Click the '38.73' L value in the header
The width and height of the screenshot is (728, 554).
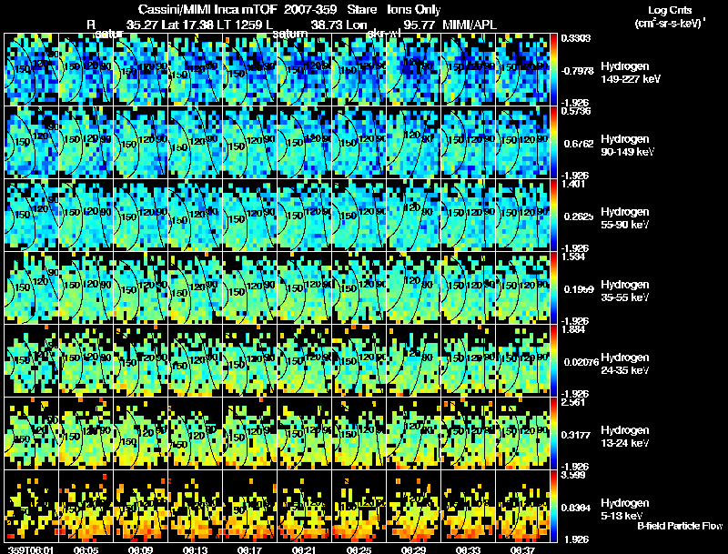pos(326,25)
